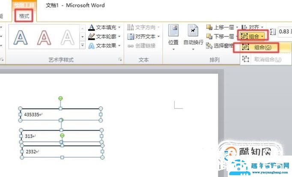This screenshot has height=177, width=292.
Task: Click the 文本效果 text effects icon
Action: (91, 46)
